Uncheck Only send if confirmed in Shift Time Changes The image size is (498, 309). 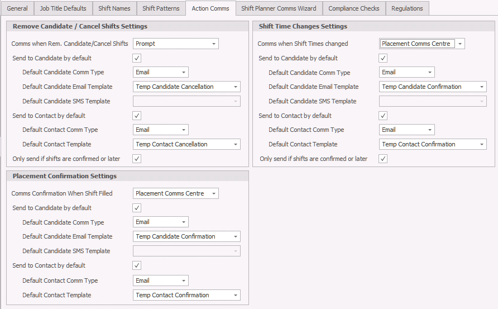click(383, 159)
